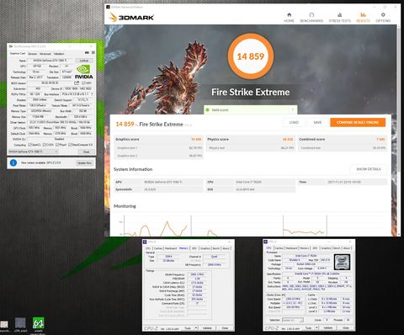The image size is (404, 335).
Task: Switch to the GPU-Z Sensors tab
Action: point(32,54)
